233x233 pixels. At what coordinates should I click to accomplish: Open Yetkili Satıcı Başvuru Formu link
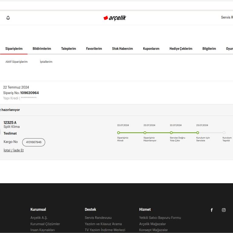pos(160,218)
